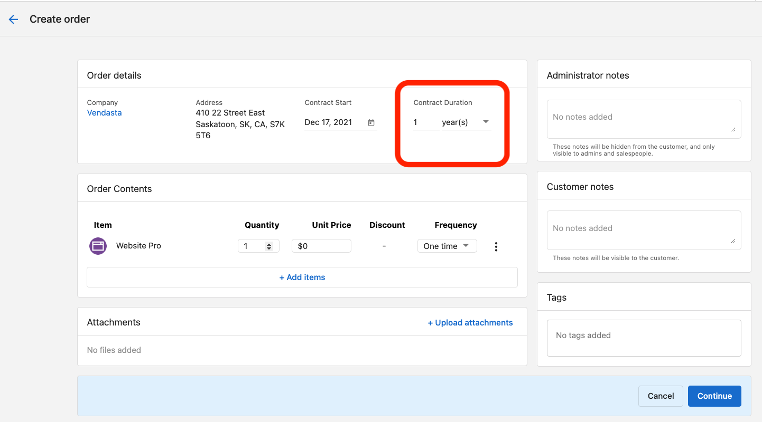The image size is (762, 422).
Task: Click the Order details section heading
Action: (x=114, y=75)
